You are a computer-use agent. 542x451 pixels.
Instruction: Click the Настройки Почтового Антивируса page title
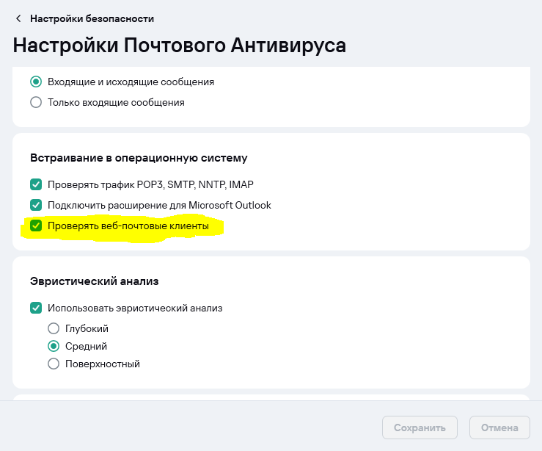(x=180, y=46)
